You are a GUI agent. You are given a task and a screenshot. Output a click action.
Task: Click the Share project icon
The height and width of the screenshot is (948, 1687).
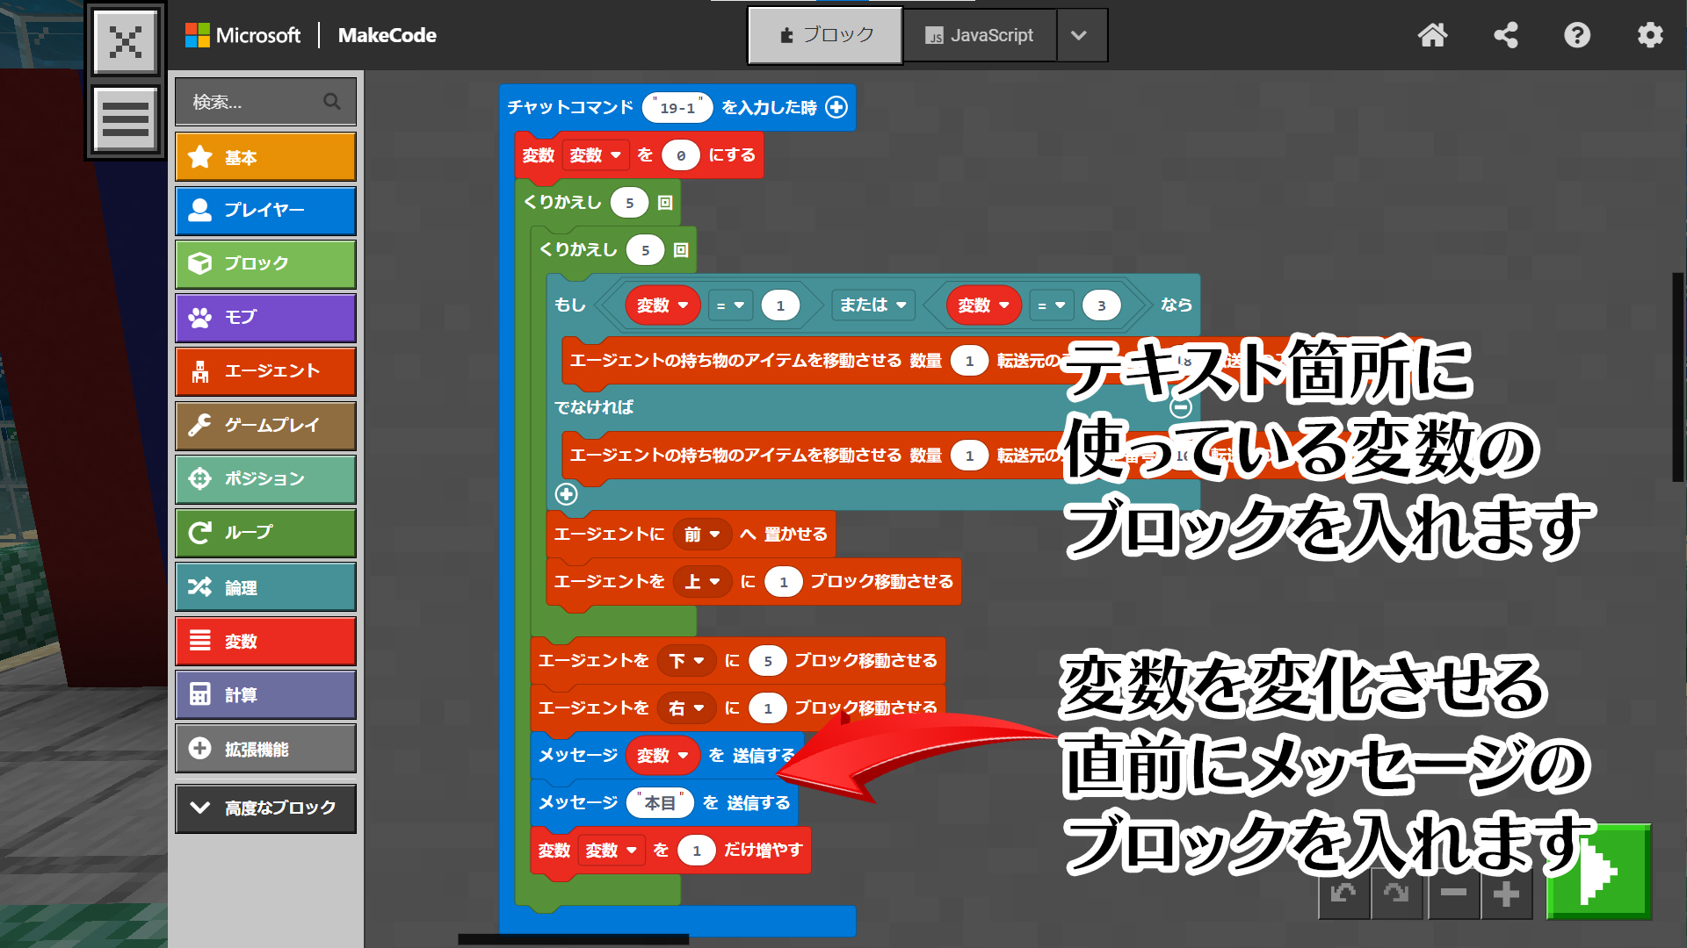(1505, 35)
